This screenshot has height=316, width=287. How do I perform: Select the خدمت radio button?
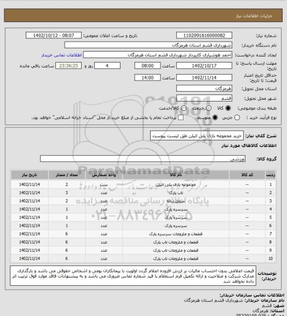(209, 108)
